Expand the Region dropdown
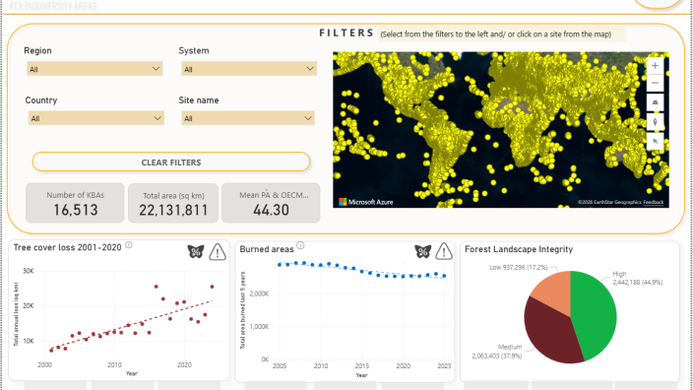 click(94, 69)
